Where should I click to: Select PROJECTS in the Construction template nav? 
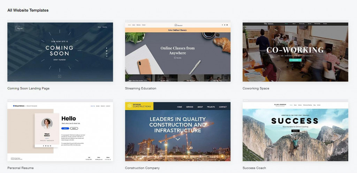(x=211, y=107)
